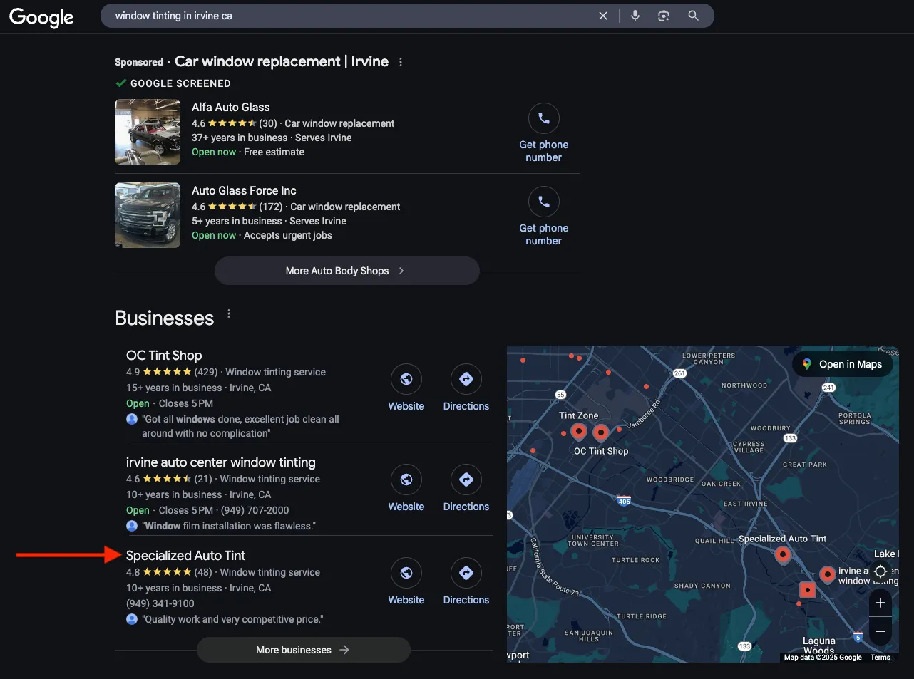Click the GOOGLE SCREENED badge
914x679 pixels.
pyautogui.click(x=173, y=83)
